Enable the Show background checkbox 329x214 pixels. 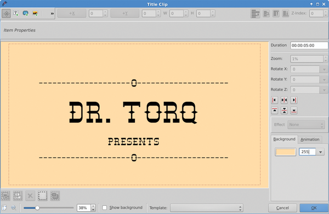pos(105,207)
